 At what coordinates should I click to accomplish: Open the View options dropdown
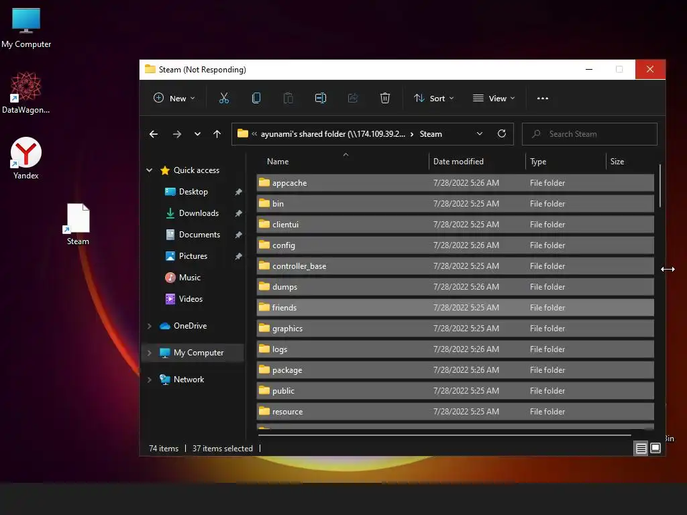click(x=494, y=98)
